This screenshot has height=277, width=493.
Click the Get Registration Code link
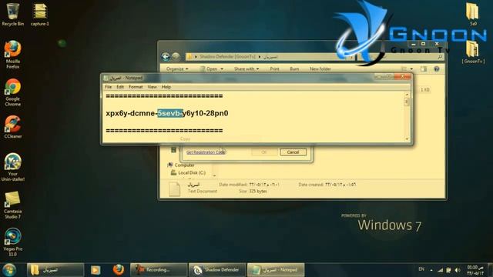[206, 152]
